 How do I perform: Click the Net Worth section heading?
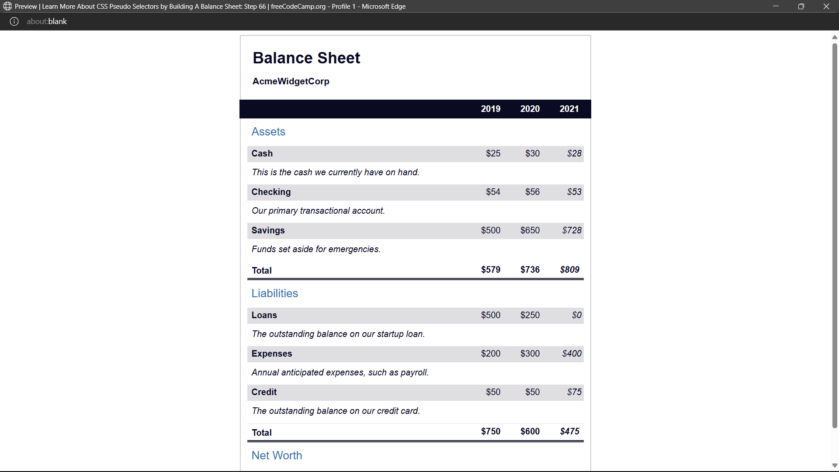click(x=277, y=455)
